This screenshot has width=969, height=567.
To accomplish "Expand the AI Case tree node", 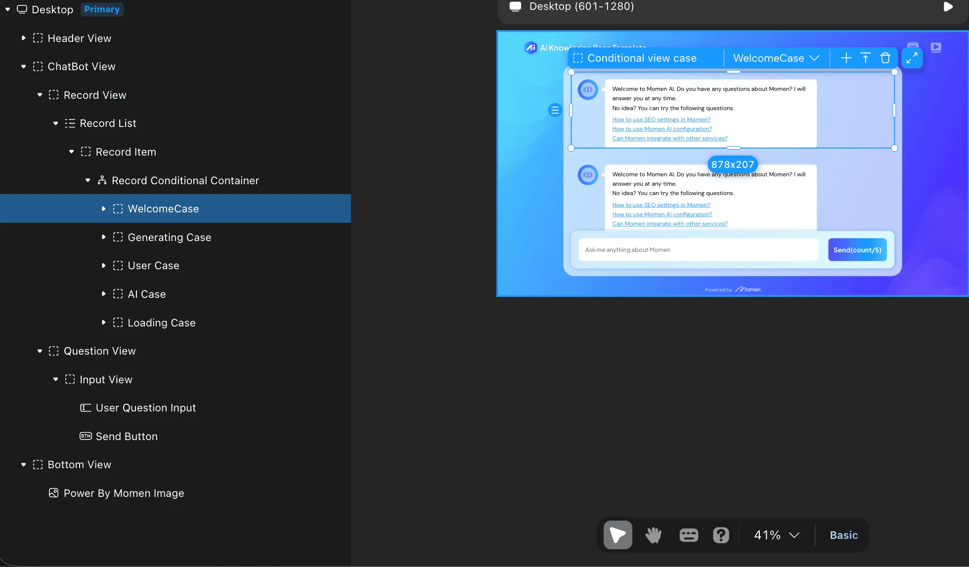I will pyautogui.click(x=103, y=294).
